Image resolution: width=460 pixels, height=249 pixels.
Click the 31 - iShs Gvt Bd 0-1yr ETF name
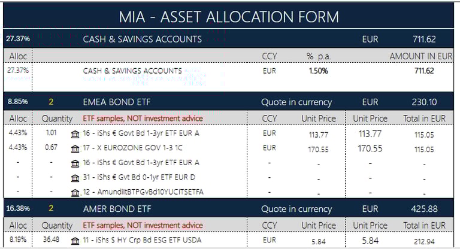(139, 177)
